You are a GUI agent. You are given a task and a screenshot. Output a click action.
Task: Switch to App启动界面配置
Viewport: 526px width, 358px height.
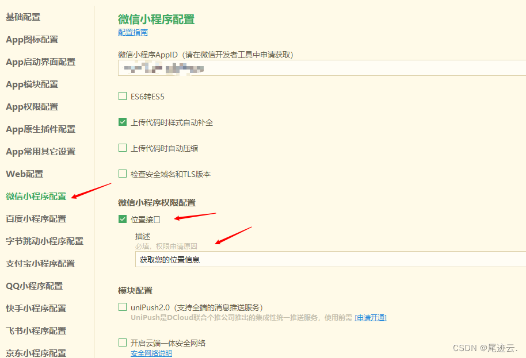41,62
